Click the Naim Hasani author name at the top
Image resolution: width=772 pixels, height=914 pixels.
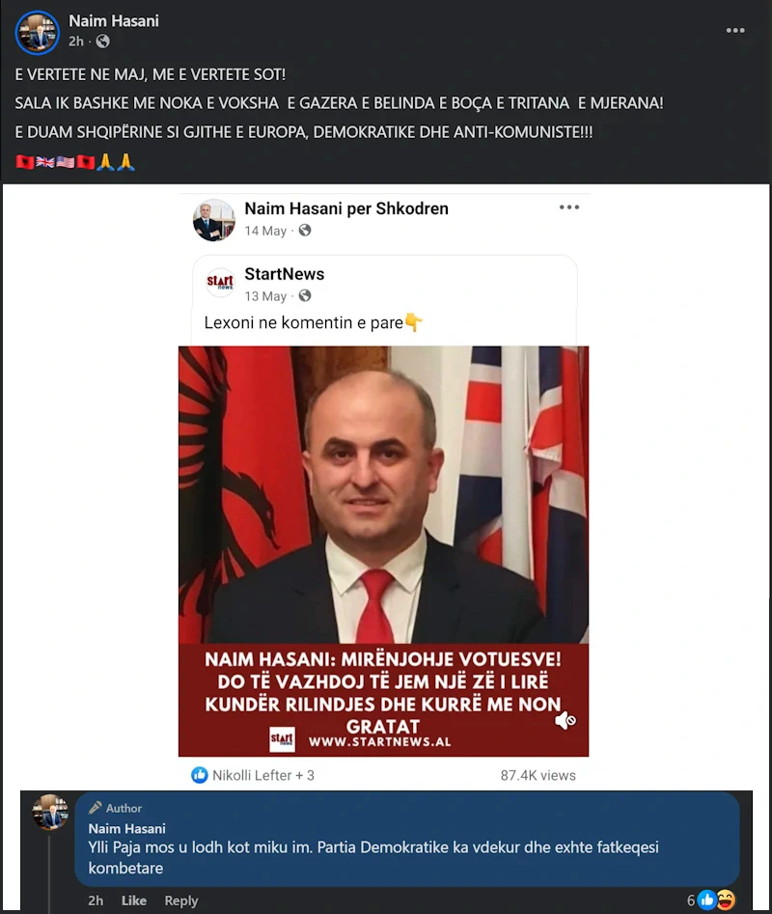pyautogui.click(x=114, y=21)
